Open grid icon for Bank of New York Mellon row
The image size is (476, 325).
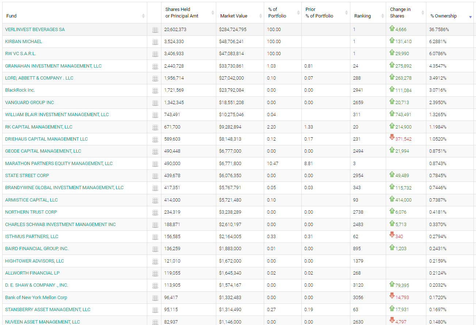tap(155, 298)
